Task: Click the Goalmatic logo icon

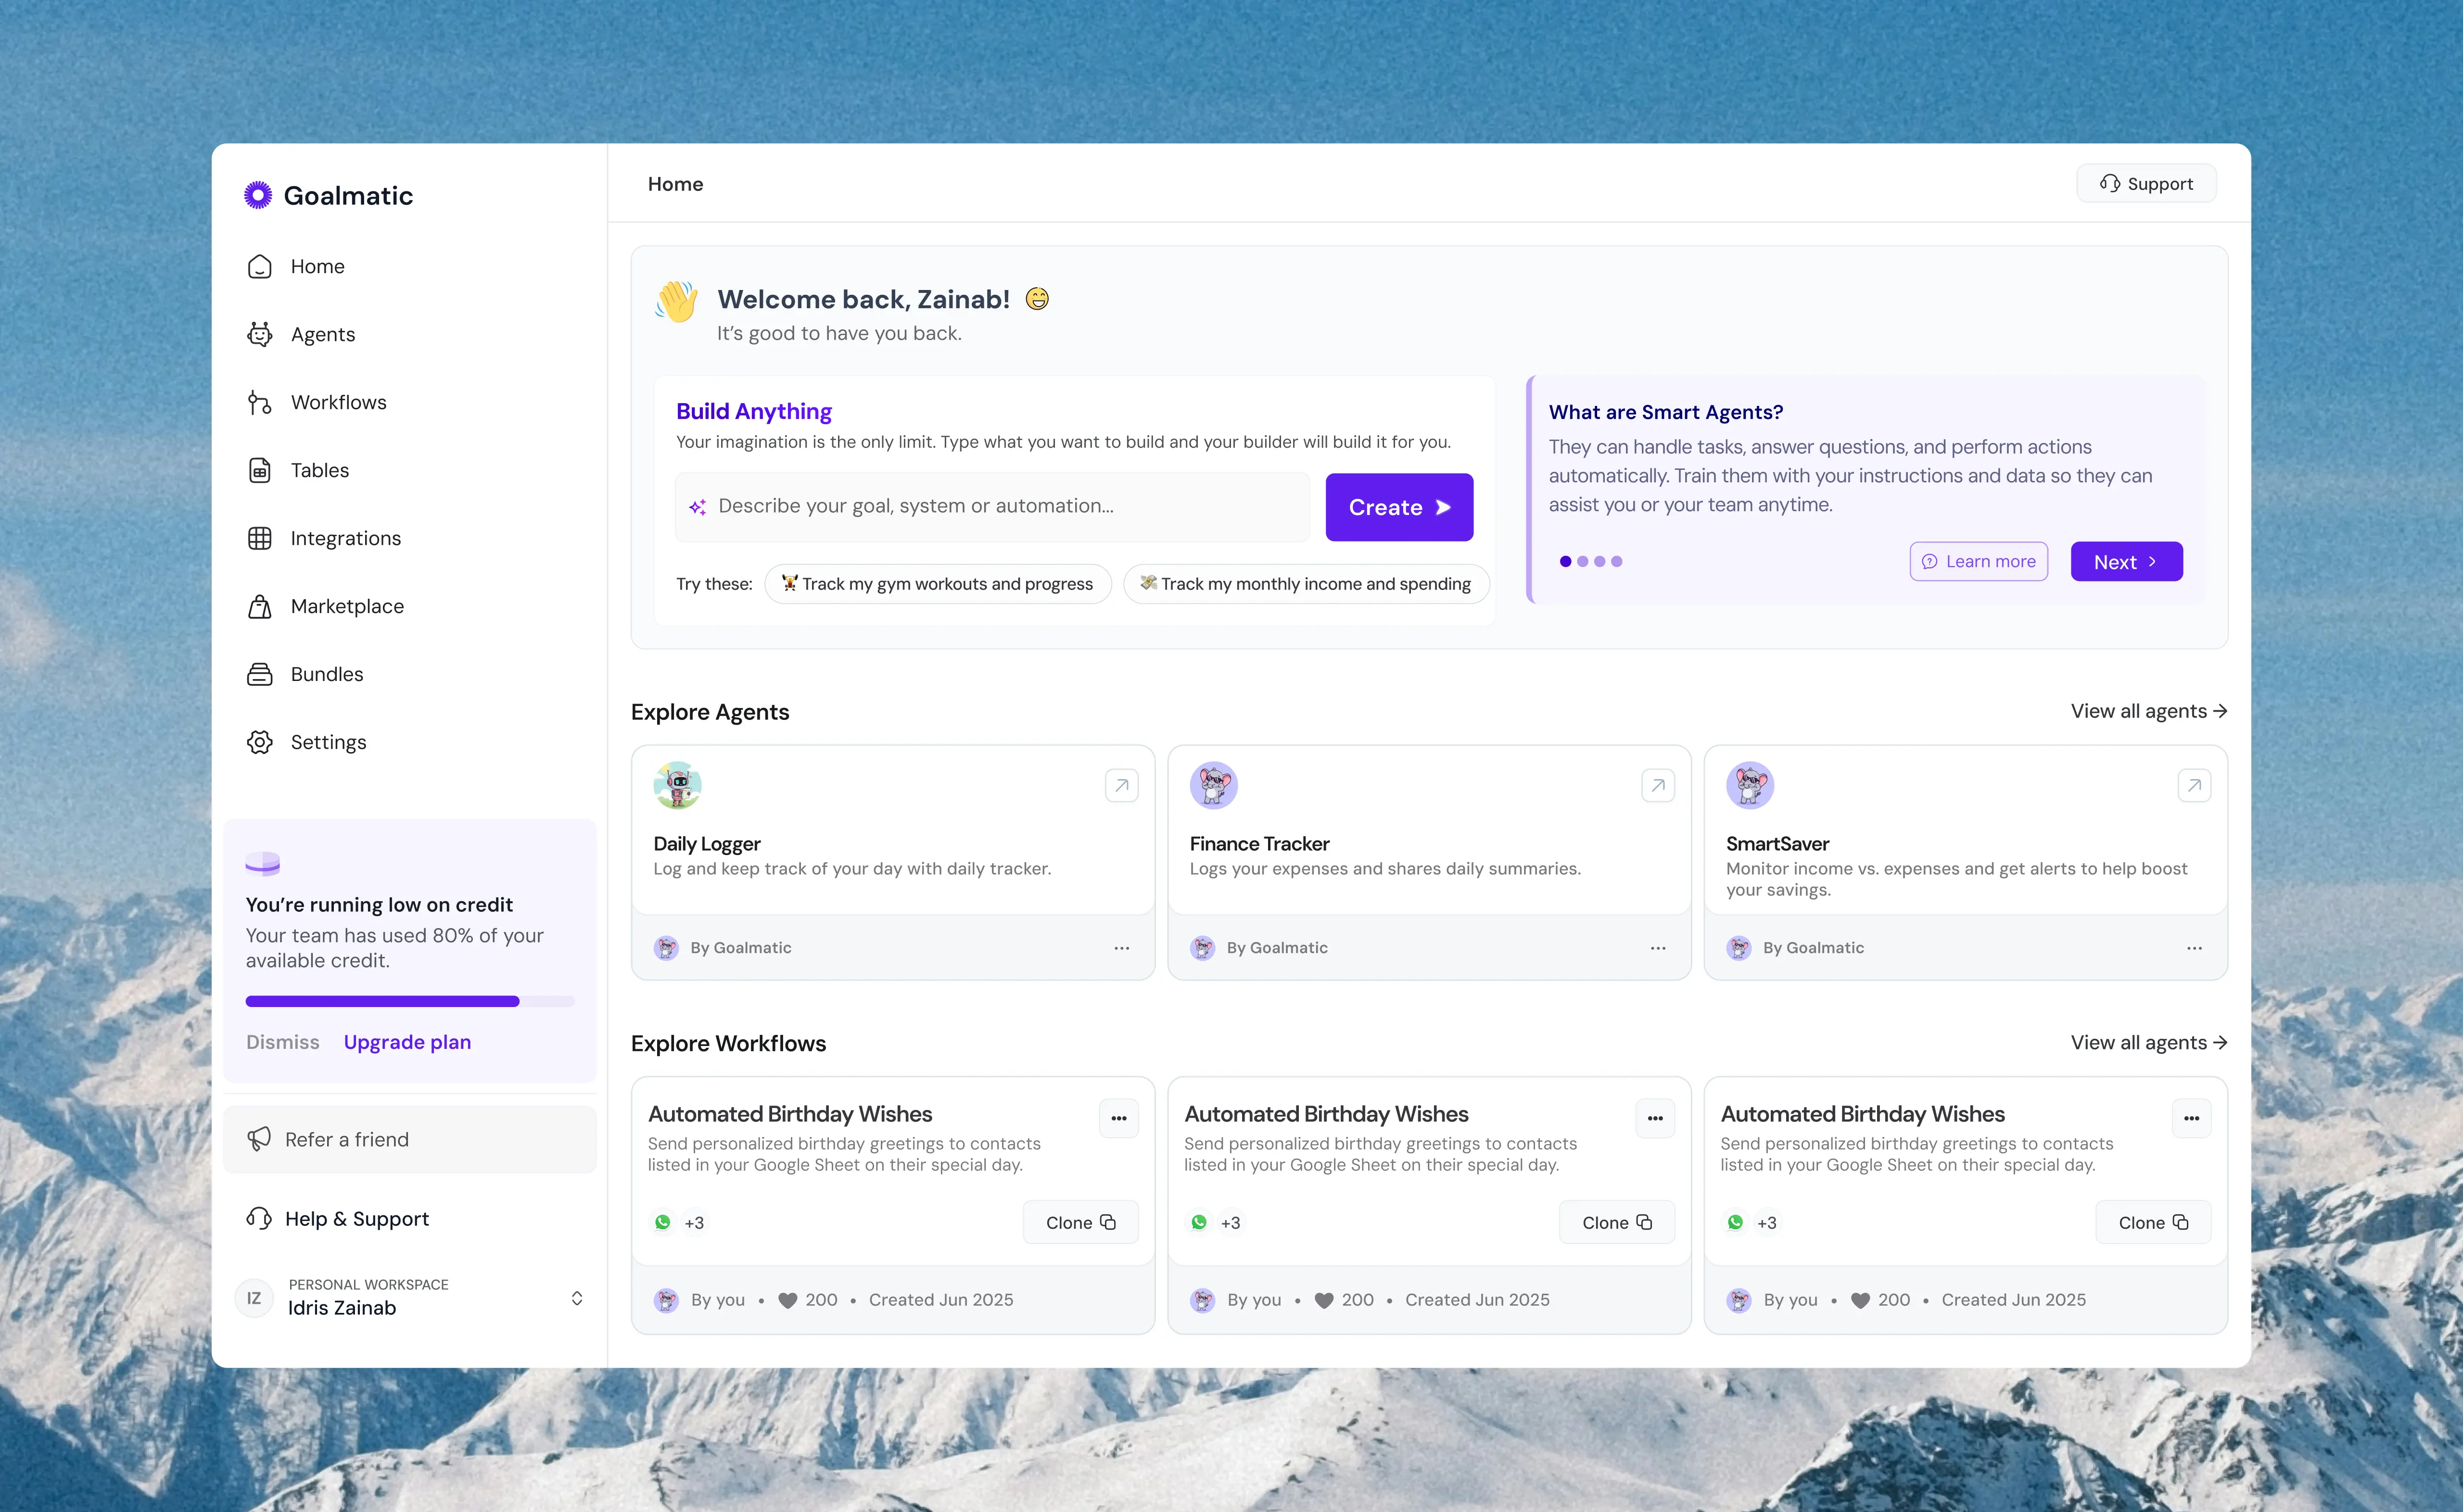Action: point(258,195)
